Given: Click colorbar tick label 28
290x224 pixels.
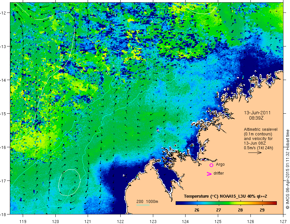Looking at the screenshot, I should point(240,210).
